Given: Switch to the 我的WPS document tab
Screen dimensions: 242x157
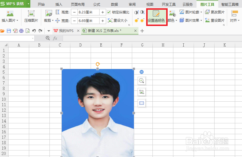Looking at the screenshot, I should tap(64, 31).
